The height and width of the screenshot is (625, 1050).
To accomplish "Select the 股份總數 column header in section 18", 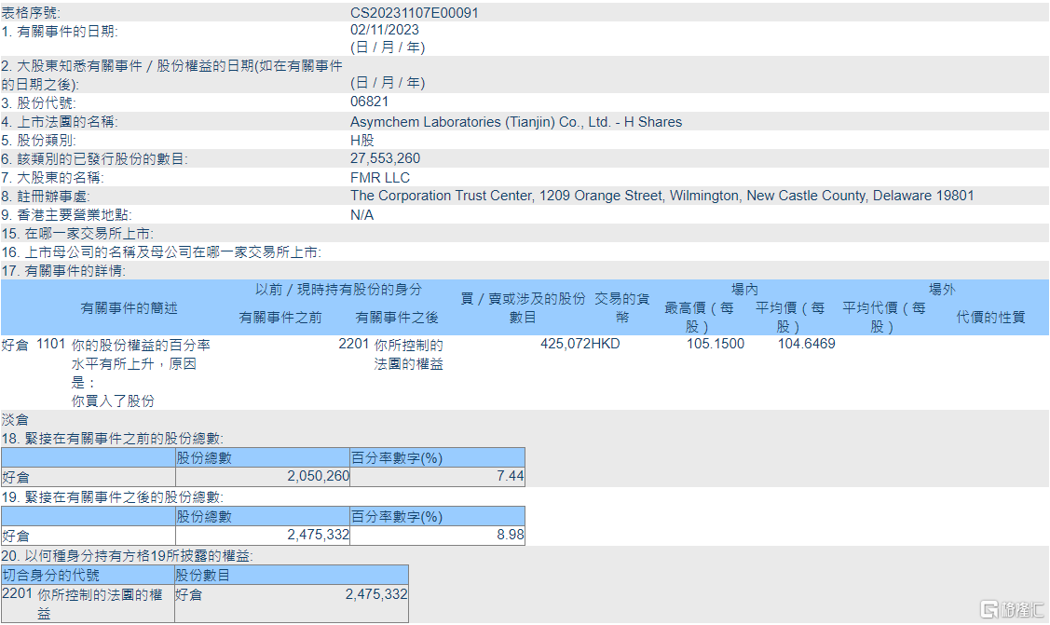I will click(x=206, y=456).
